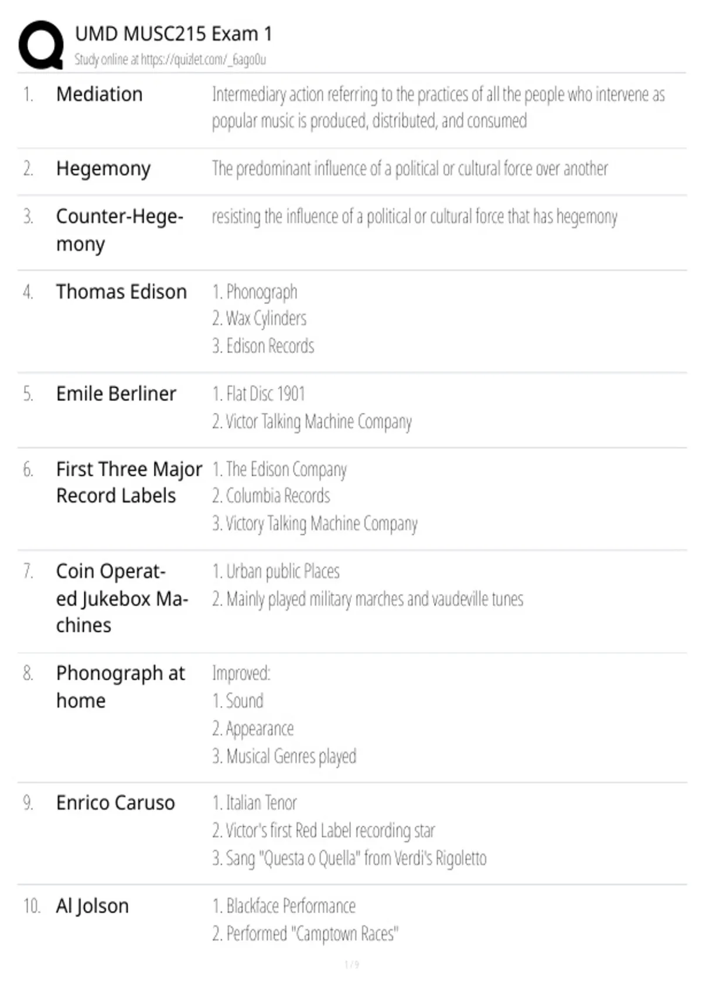Select the Hegemony term
Screen dimensions: 703x997
point(103,169)
